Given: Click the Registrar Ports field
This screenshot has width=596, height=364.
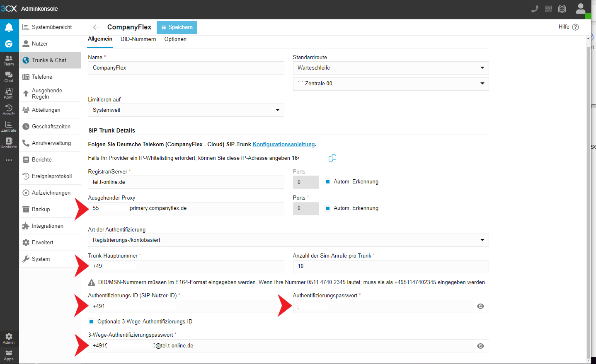Looking at the screenshot, I should pos(306,182).
